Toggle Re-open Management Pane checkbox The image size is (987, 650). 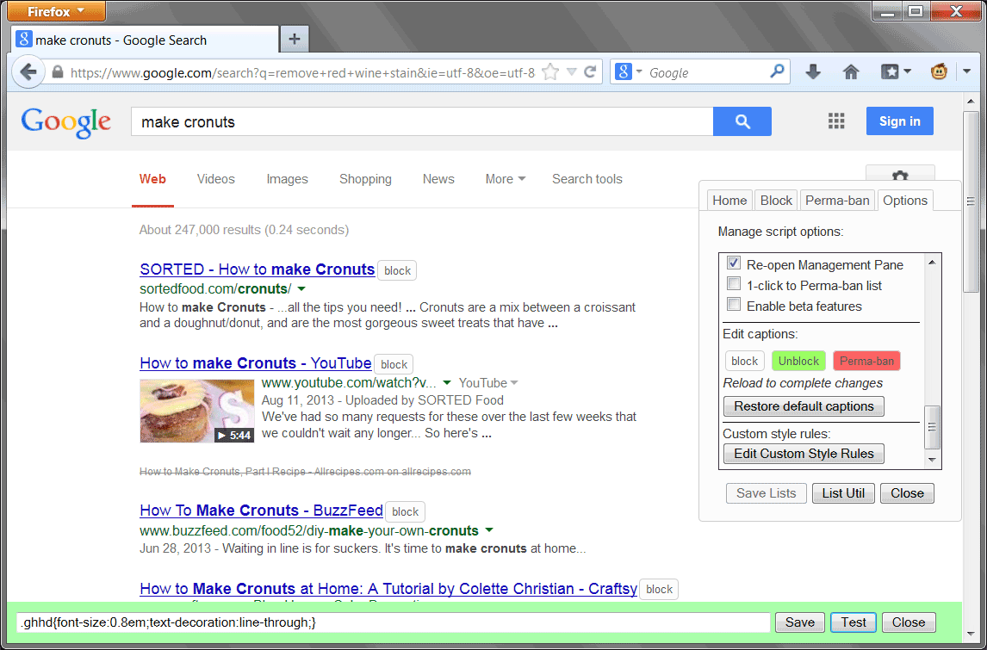click(x=733, y=263)
